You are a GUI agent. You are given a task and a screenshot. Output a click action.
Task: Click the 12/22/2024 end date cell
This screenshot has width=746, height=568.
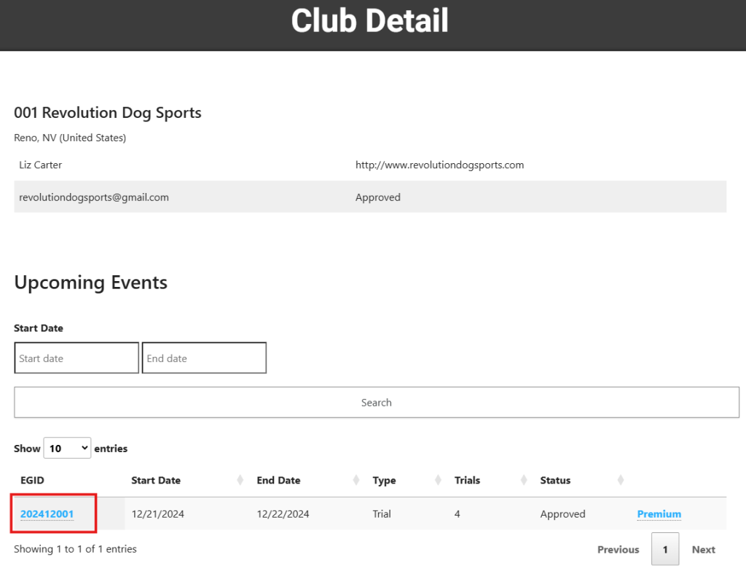click(x=283, y=514)
